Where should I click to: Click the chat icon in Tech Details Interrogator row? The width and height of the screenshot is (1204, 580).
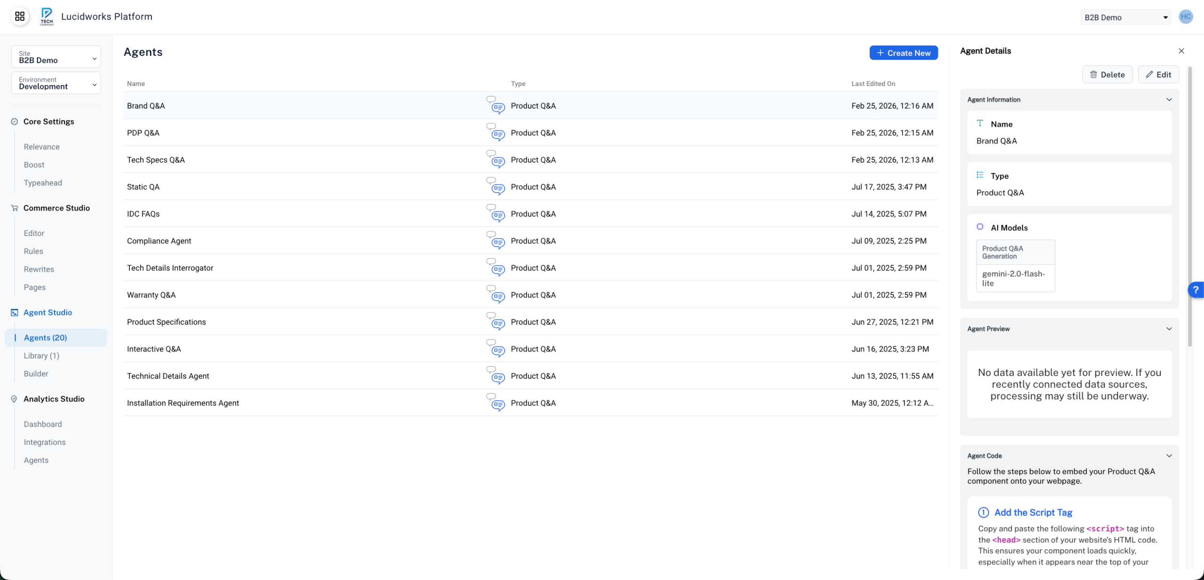click(496, 267)
